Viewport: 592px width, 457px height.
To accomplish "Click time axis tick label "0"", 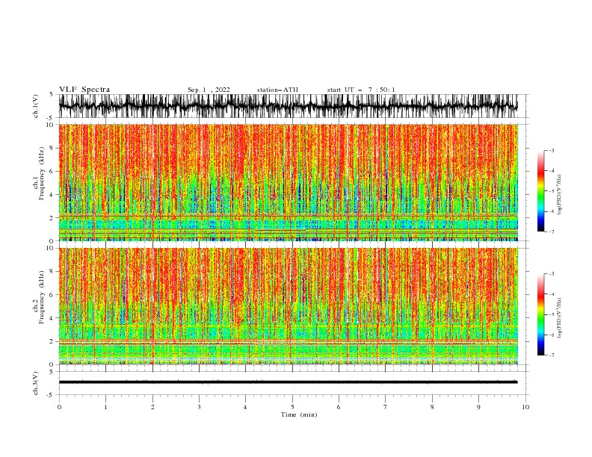I will click(x=59, y=407).
